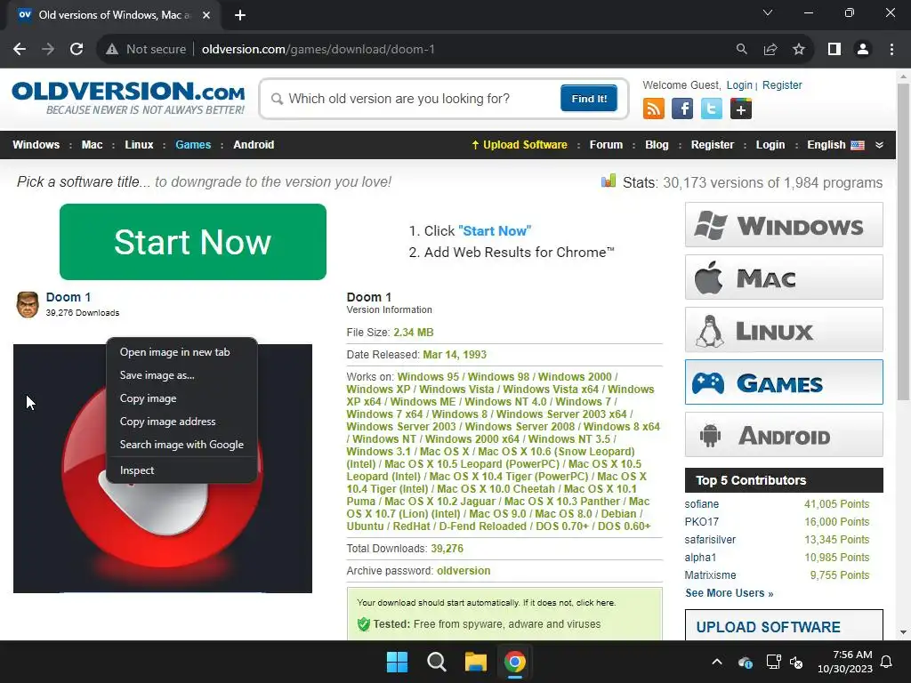The image size is (911, 683).
Task: Click Register link beside Welcome Guest
Action: point(782,85)
